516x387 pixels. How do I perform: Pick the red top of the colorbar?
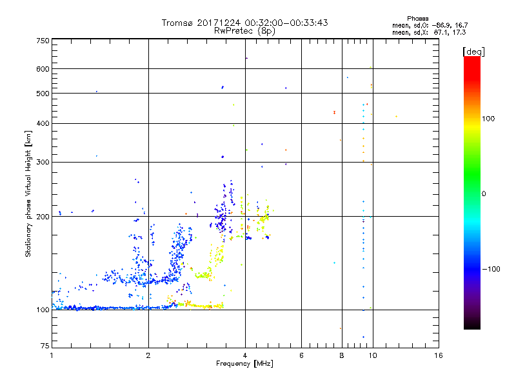[471, 60]
